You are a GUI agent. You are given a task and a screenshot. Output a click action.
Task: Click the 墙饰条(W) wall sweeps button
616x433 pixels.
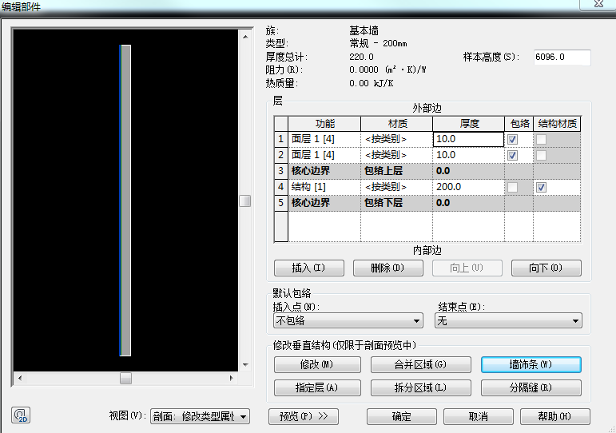point(531,365)
